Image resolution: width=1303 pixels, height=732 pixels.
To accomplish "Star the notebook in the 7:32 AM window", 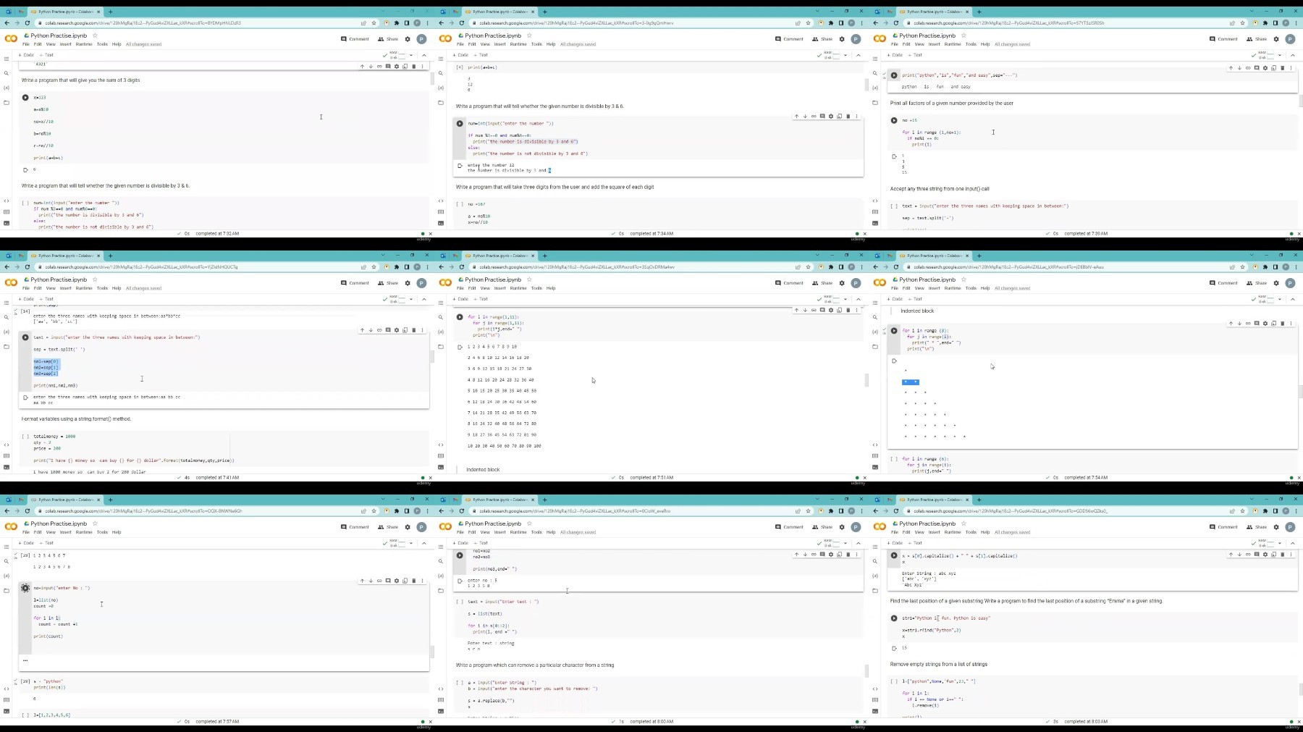I will [95, 35].
